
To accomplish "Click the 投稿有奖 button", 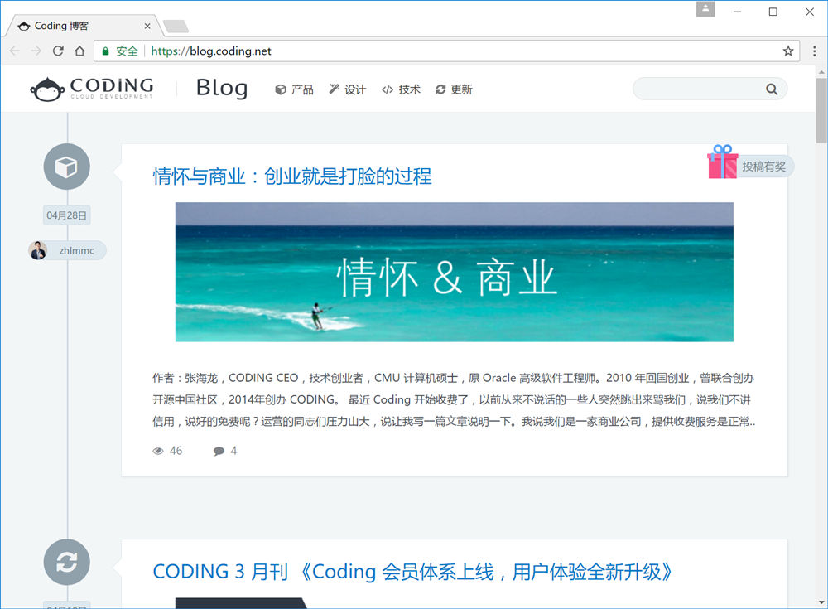I will tap(763, 167).
